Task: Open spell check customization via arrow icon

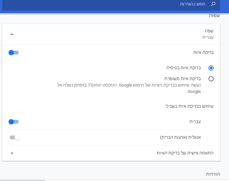Action: pos(12,153)
